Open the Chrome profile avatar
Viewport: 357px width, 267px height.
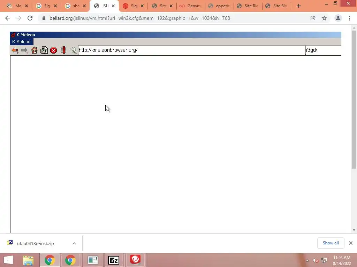338,18
